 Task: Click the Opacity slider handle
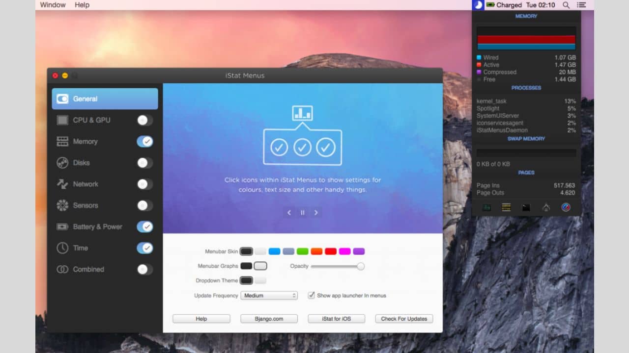pos(361,266)
